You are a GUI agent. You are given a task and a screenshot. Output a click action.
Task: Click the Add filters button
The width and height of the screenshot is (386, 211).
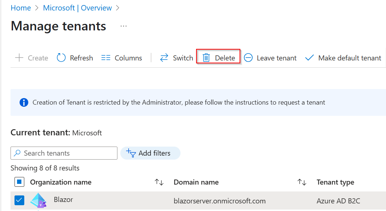pos(150,153)
